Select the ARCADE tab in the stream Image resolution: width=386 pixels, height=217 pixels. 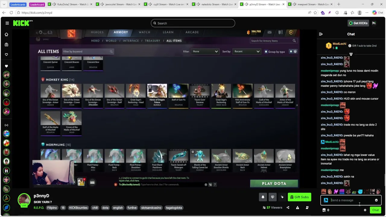[192, 32]
